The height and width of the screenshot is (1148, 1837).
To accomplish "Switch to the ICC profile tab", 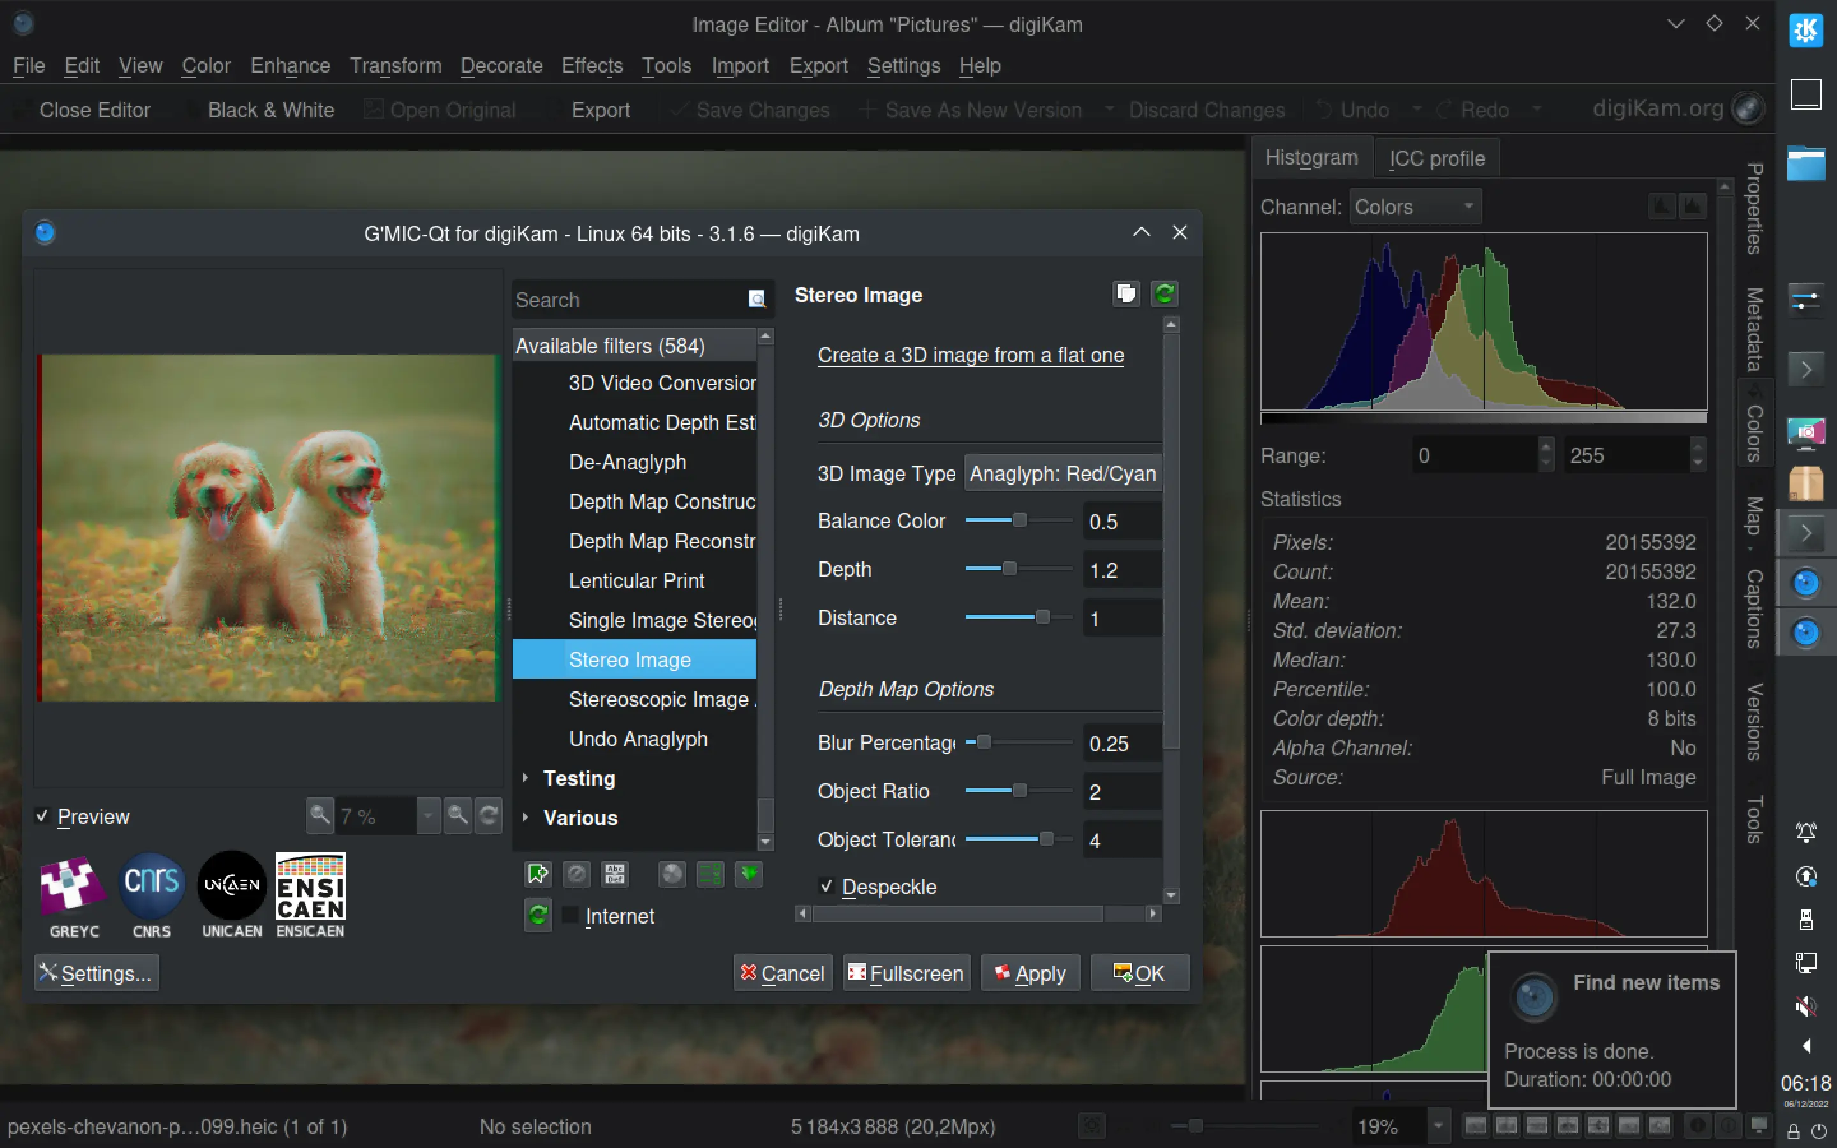I will coord(1435,157).
